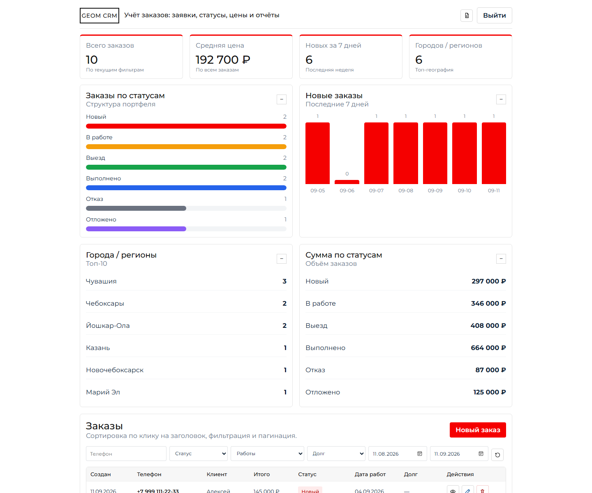This screenshot has width=592, height=493.
Task: Click phone number +7 999 111-22-33
Action: pyautogui.click(x=158, y=491)
